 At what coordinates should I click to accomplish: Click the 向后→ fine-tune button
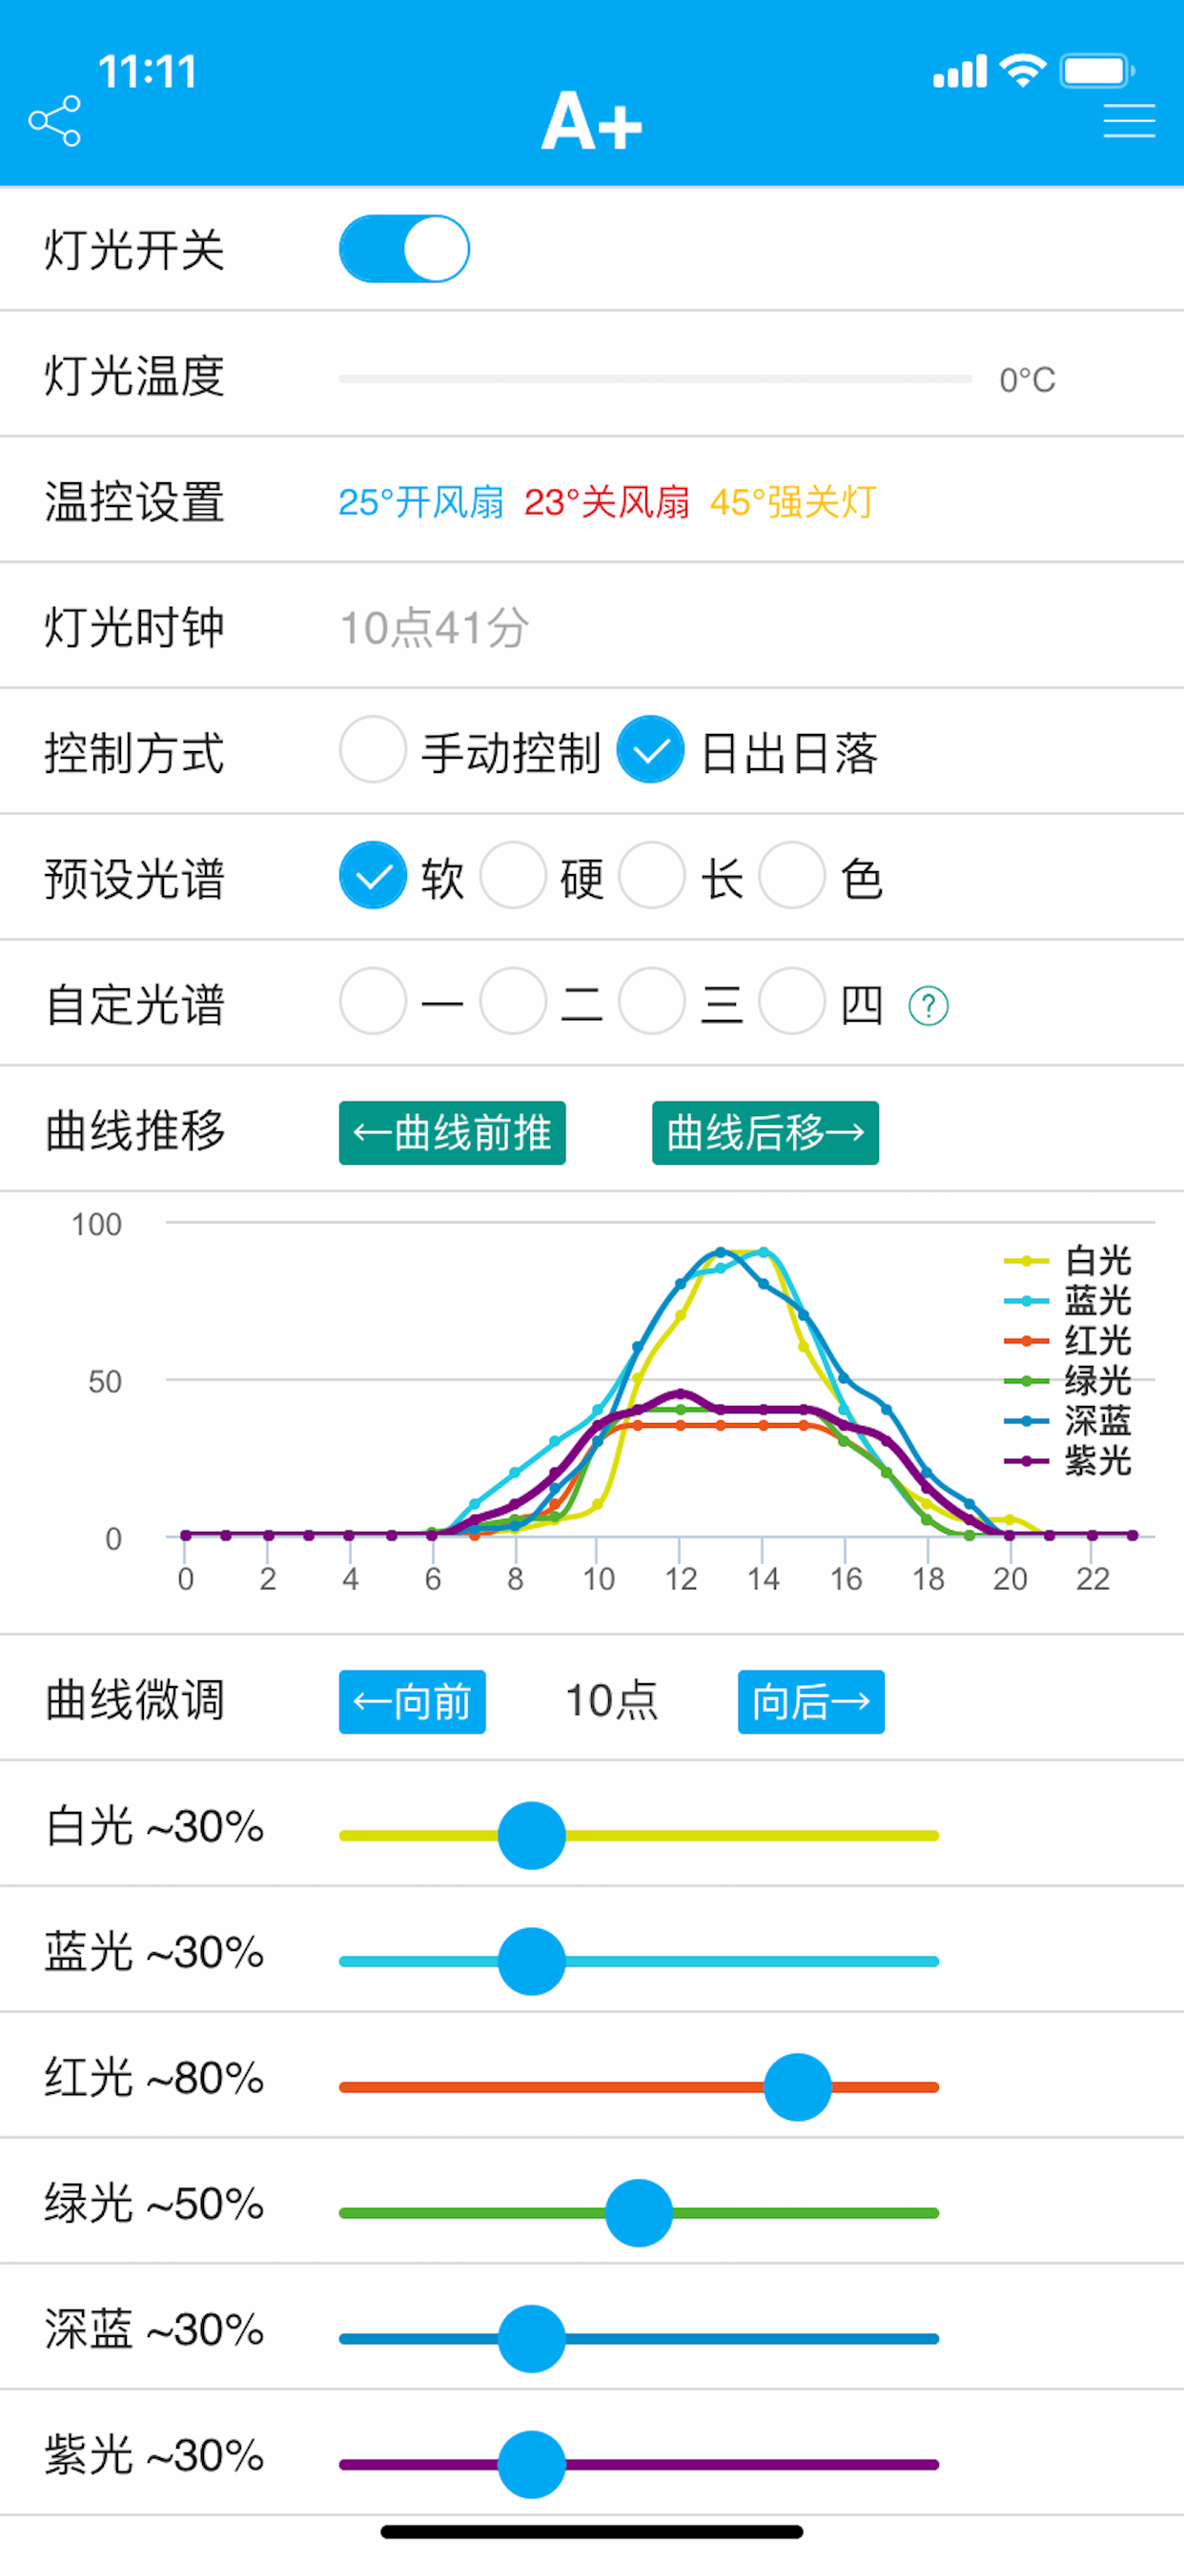tap(811, 1701)
